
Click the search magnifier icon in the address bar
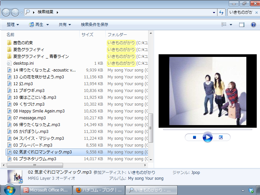(x=28, y=12)
